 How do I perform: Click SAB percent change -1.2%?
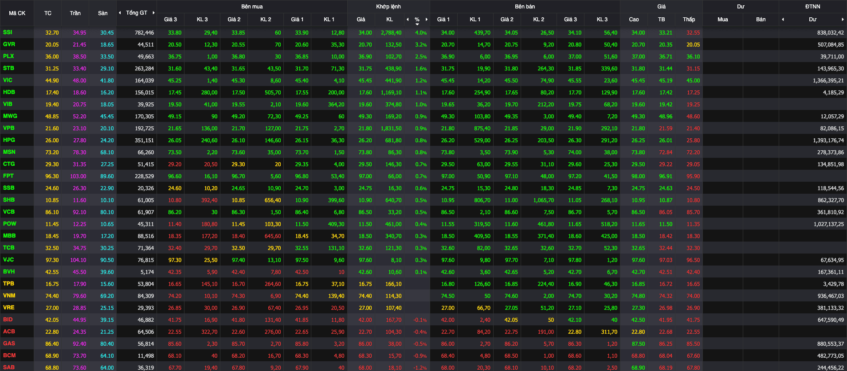420,368
